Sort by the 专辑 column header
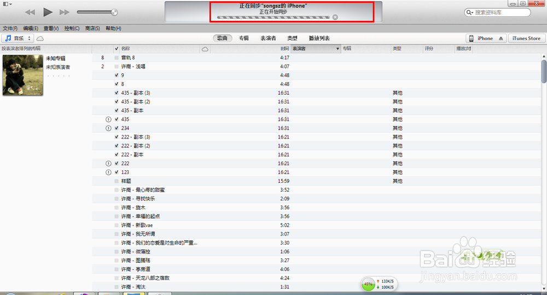This screenshot has height=295, width=547. [x=366, y=49]
